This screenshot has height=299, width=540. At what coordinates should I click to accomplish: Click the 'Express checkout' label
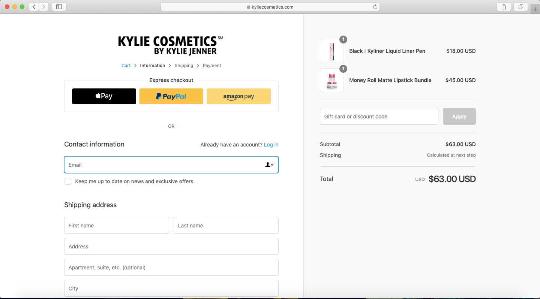tap(171, 80)
